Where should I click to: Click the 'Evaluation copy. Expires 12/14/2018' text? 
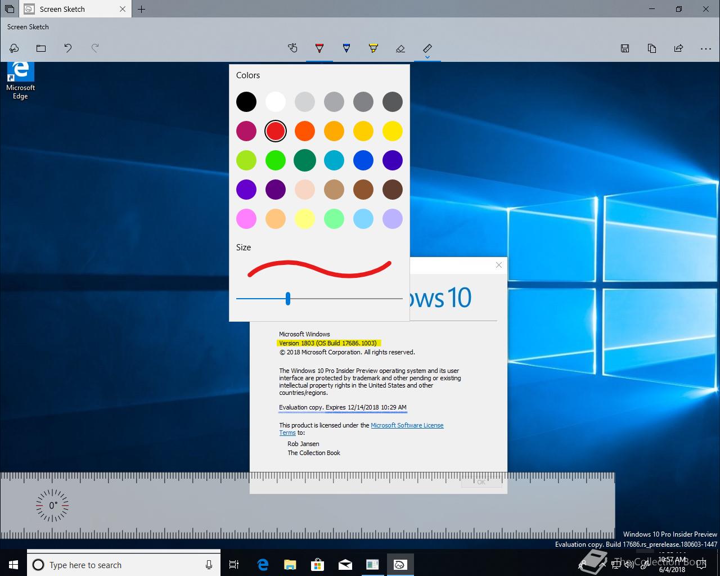tap(343, 407)
